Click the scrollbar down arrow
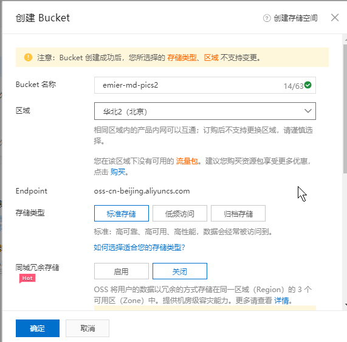 click(x=346, y=304)
